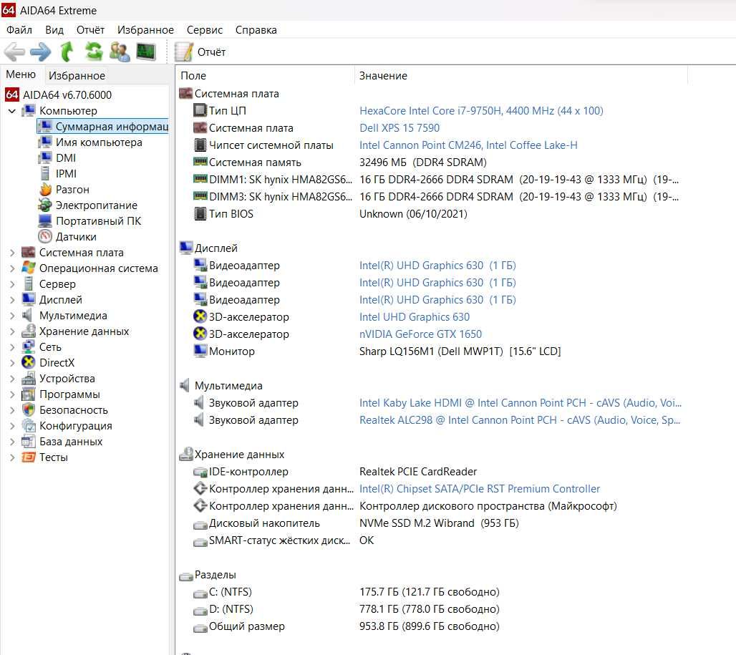This screenshot has width=736, height=655.
Task: Expand the Мультимедиа tree node
Action: pyautogui.click(x=12, y=316)
